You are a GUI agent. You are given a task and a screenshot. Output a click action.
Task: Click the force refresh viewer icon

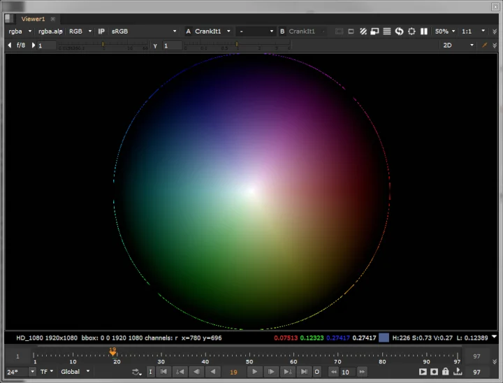399,31
